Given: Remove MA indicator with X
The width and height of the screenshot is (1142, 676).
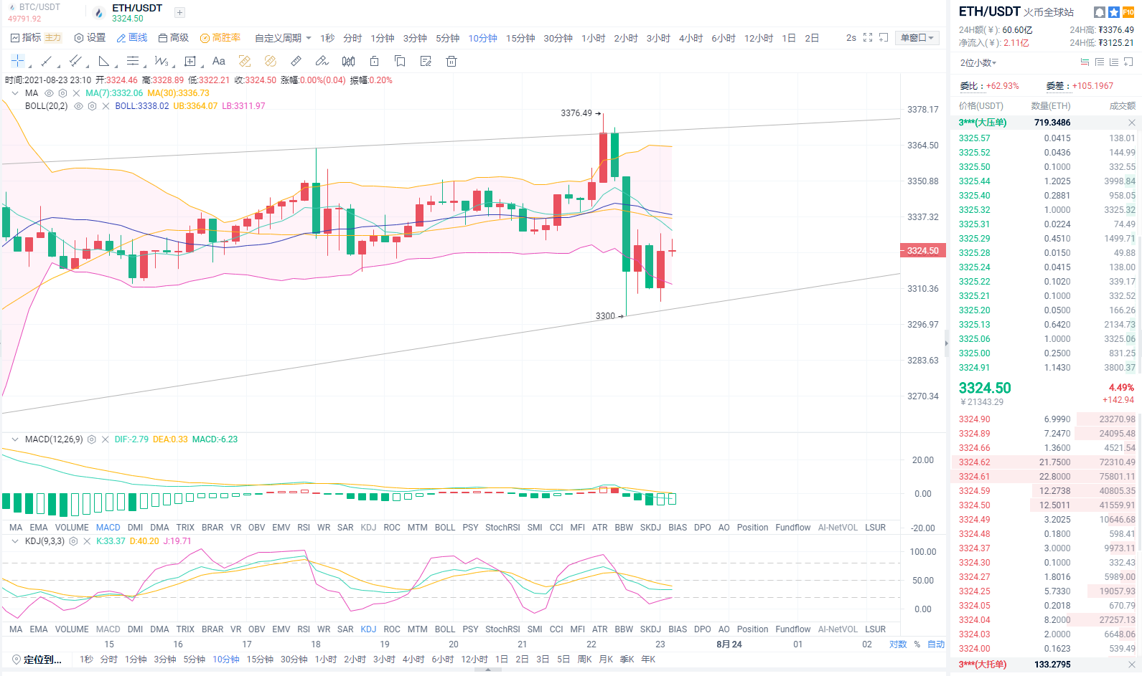Looking at the screenshot, I should 76,93.
